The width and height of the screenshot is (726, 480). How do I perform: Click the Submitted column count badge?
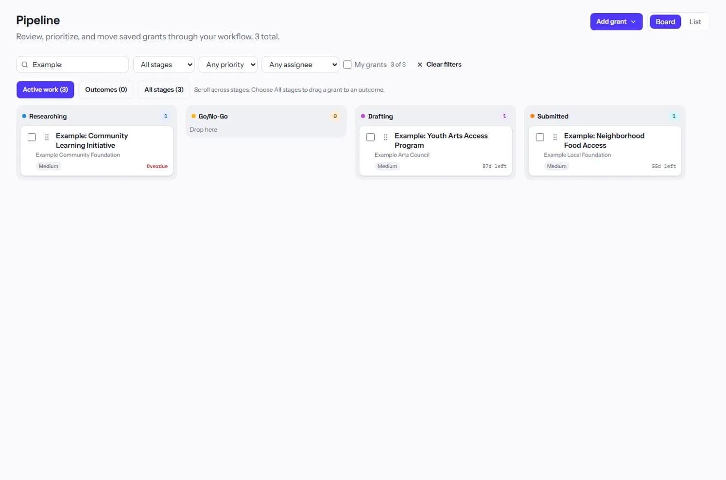point(674,116)
